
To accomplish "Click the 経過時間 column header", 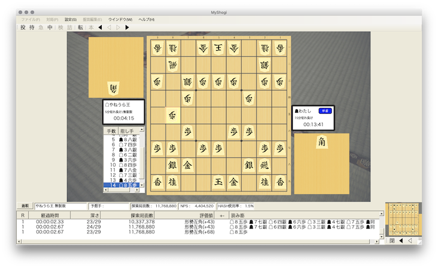I will (50, 215).
